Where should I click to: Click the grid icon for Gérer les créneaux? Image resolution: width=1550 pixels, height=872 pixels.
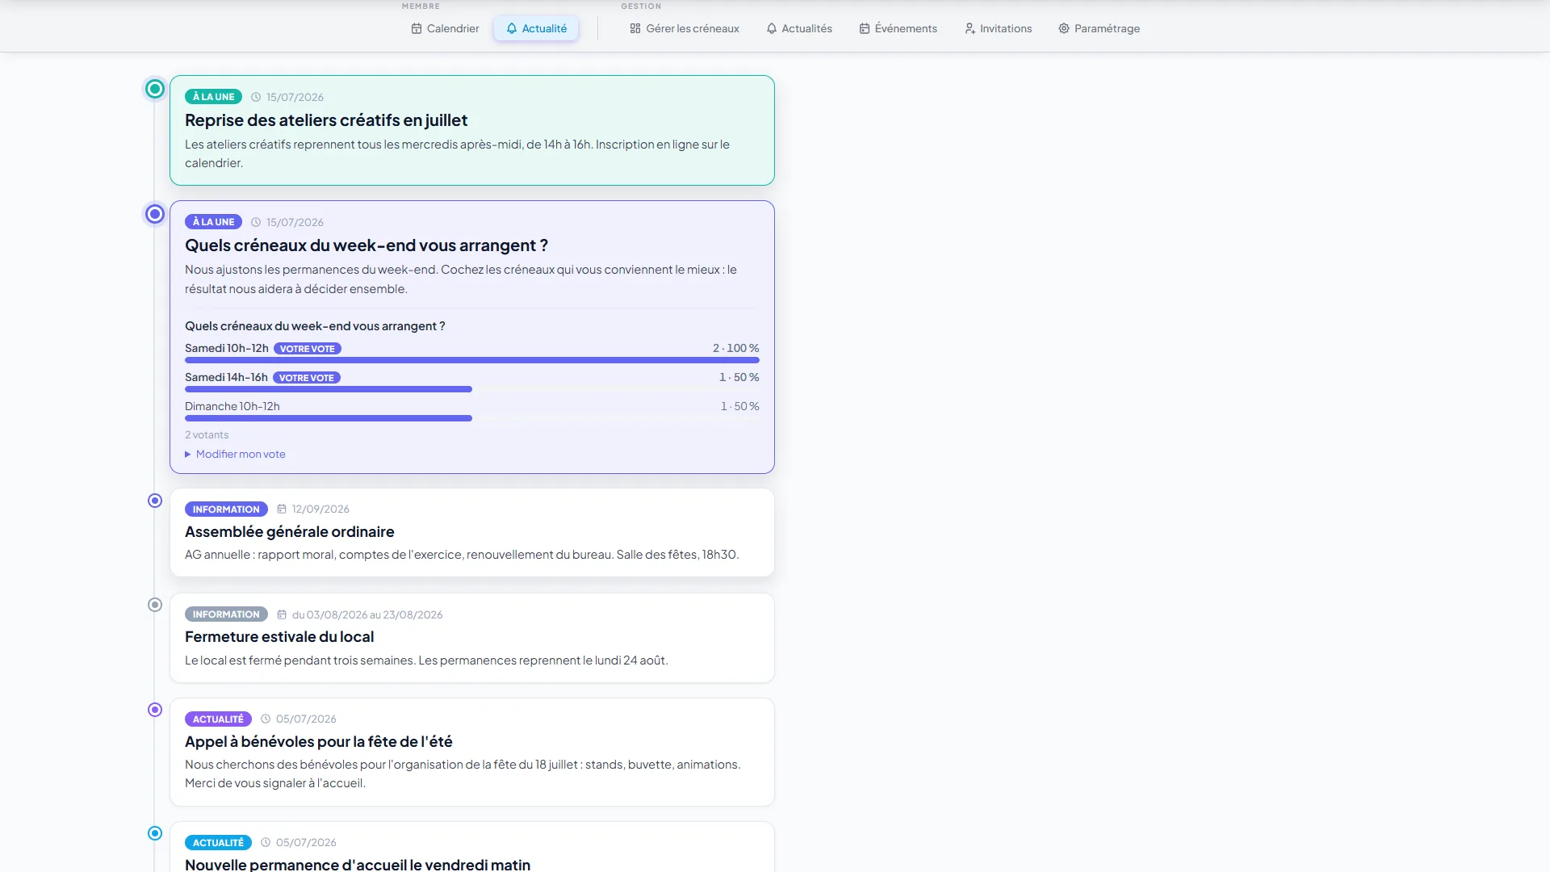click(x=635, y=28)
